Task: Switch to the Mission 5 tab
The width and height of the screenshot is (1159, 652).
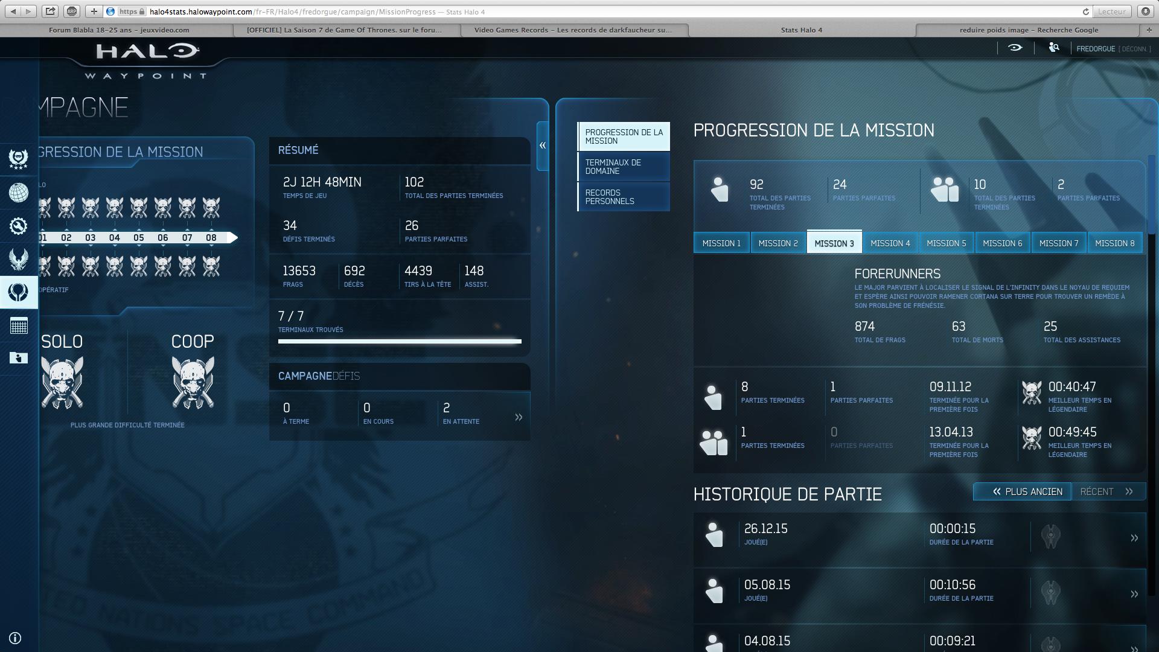Action: [946, 243]
